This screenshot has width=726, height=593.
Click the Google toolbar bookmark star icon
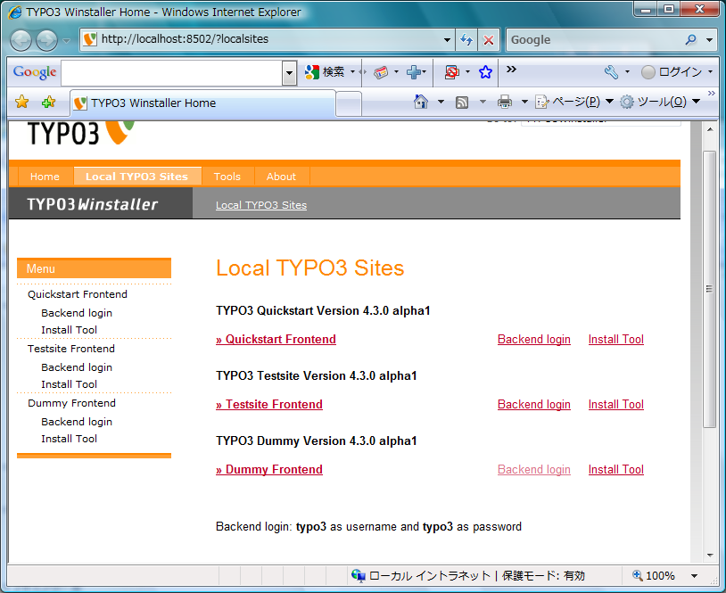485,72
